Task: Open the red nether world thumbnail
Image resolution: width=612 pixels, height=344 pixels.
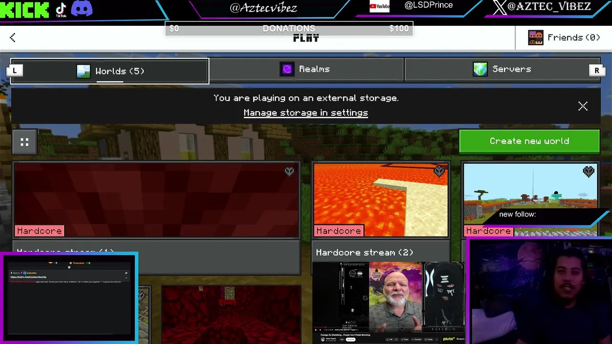Action: click(x=231, y=315)
